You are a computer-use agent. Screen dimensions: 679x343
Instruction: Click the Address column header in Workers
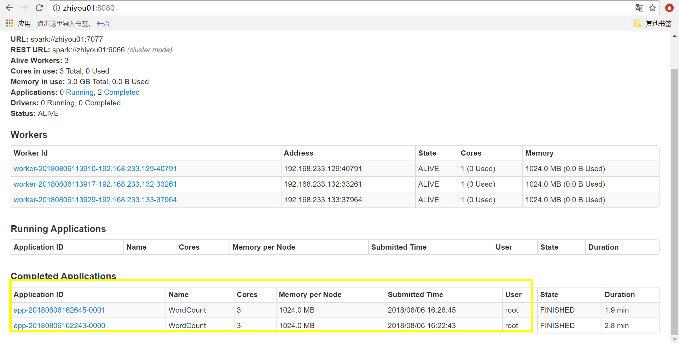[x=348, y=153]
